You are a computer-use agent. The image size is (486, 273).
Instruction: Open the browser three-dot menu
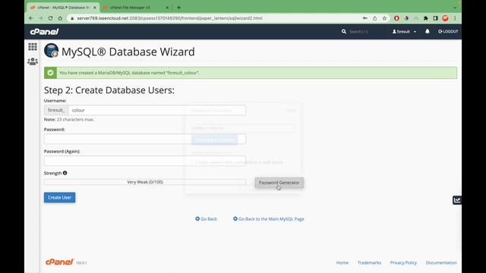pyautogui.click(x=455, y=18)
